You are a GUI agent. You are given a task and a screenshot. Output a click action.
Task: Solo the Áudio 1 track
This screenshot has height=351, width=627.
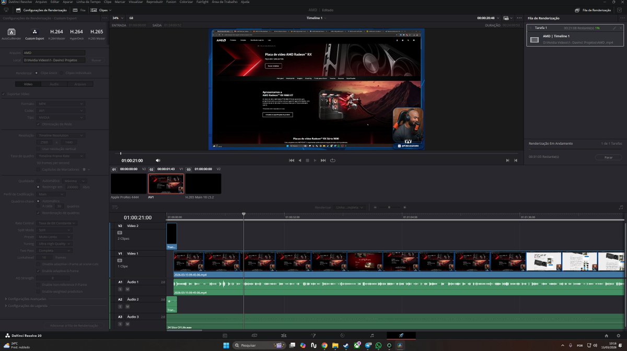click(120, 289)
